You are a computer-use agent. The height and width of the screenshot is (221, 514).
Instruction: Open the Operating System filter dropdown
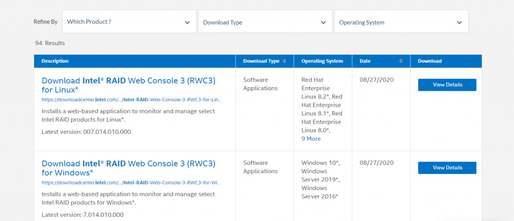click(x=401, y=21)
